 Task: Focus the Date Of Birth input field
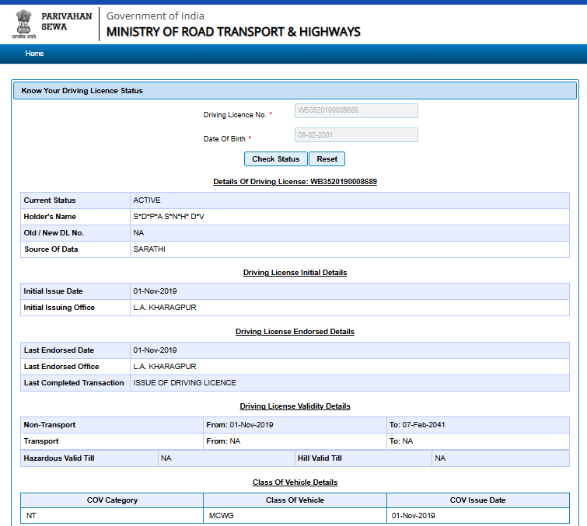click(x=356, y=135)
